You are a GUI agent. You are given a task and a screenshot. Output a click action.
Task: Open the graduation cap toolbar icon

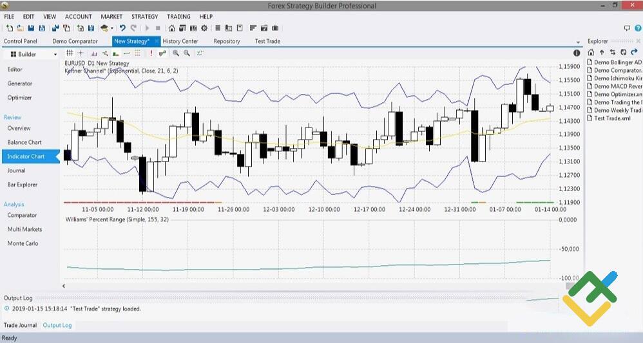[x=104, y=28]
